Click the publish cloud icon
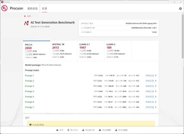The width and height of the screenshot is (184, 134). pyautogui.click(x=57, y=130)
